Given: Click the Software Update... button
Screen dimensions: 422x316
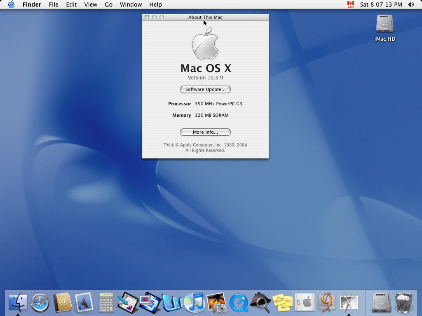Looking at the screenshot, I should (x=205, y=89).
